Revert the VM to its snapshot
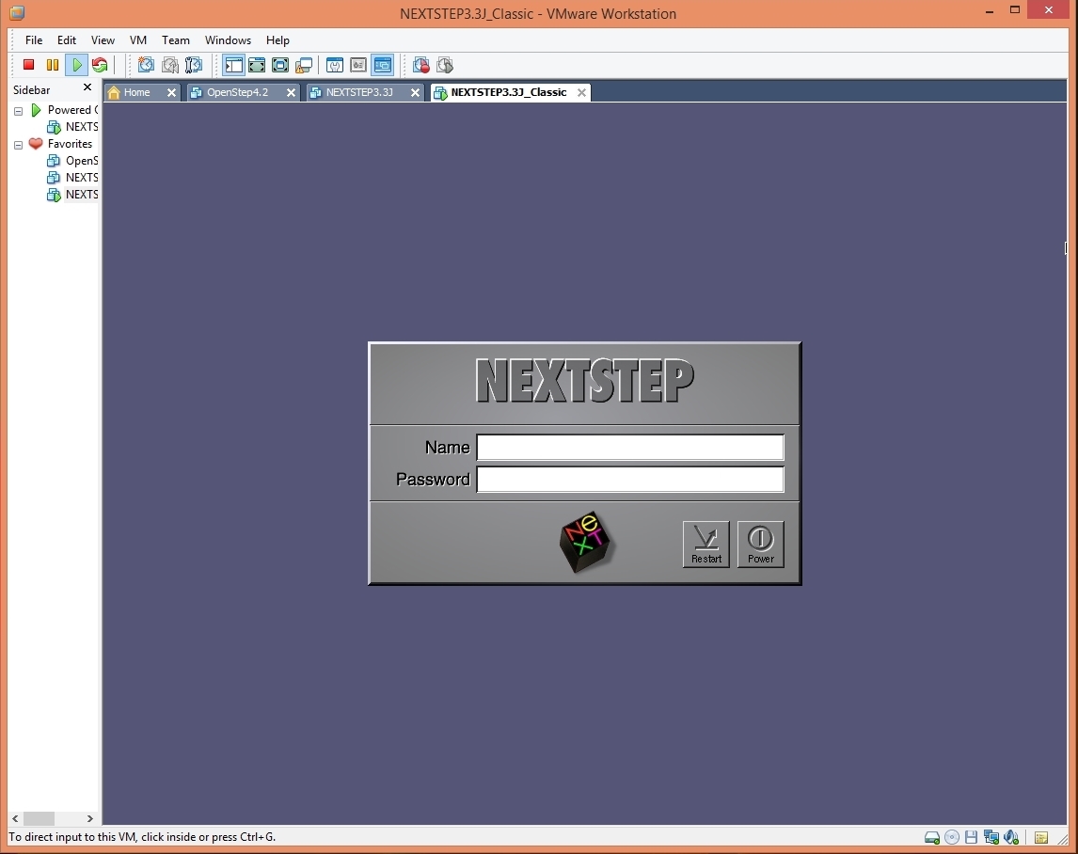The width and height of the screenshot is (1078, 854). (170, 65)
